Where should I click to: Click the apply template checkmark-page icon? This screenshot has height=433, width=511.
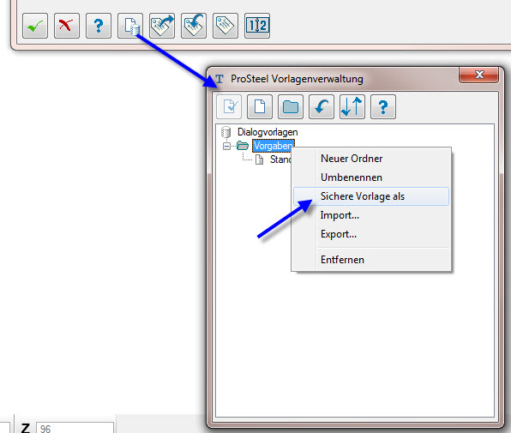pos(229,107)
